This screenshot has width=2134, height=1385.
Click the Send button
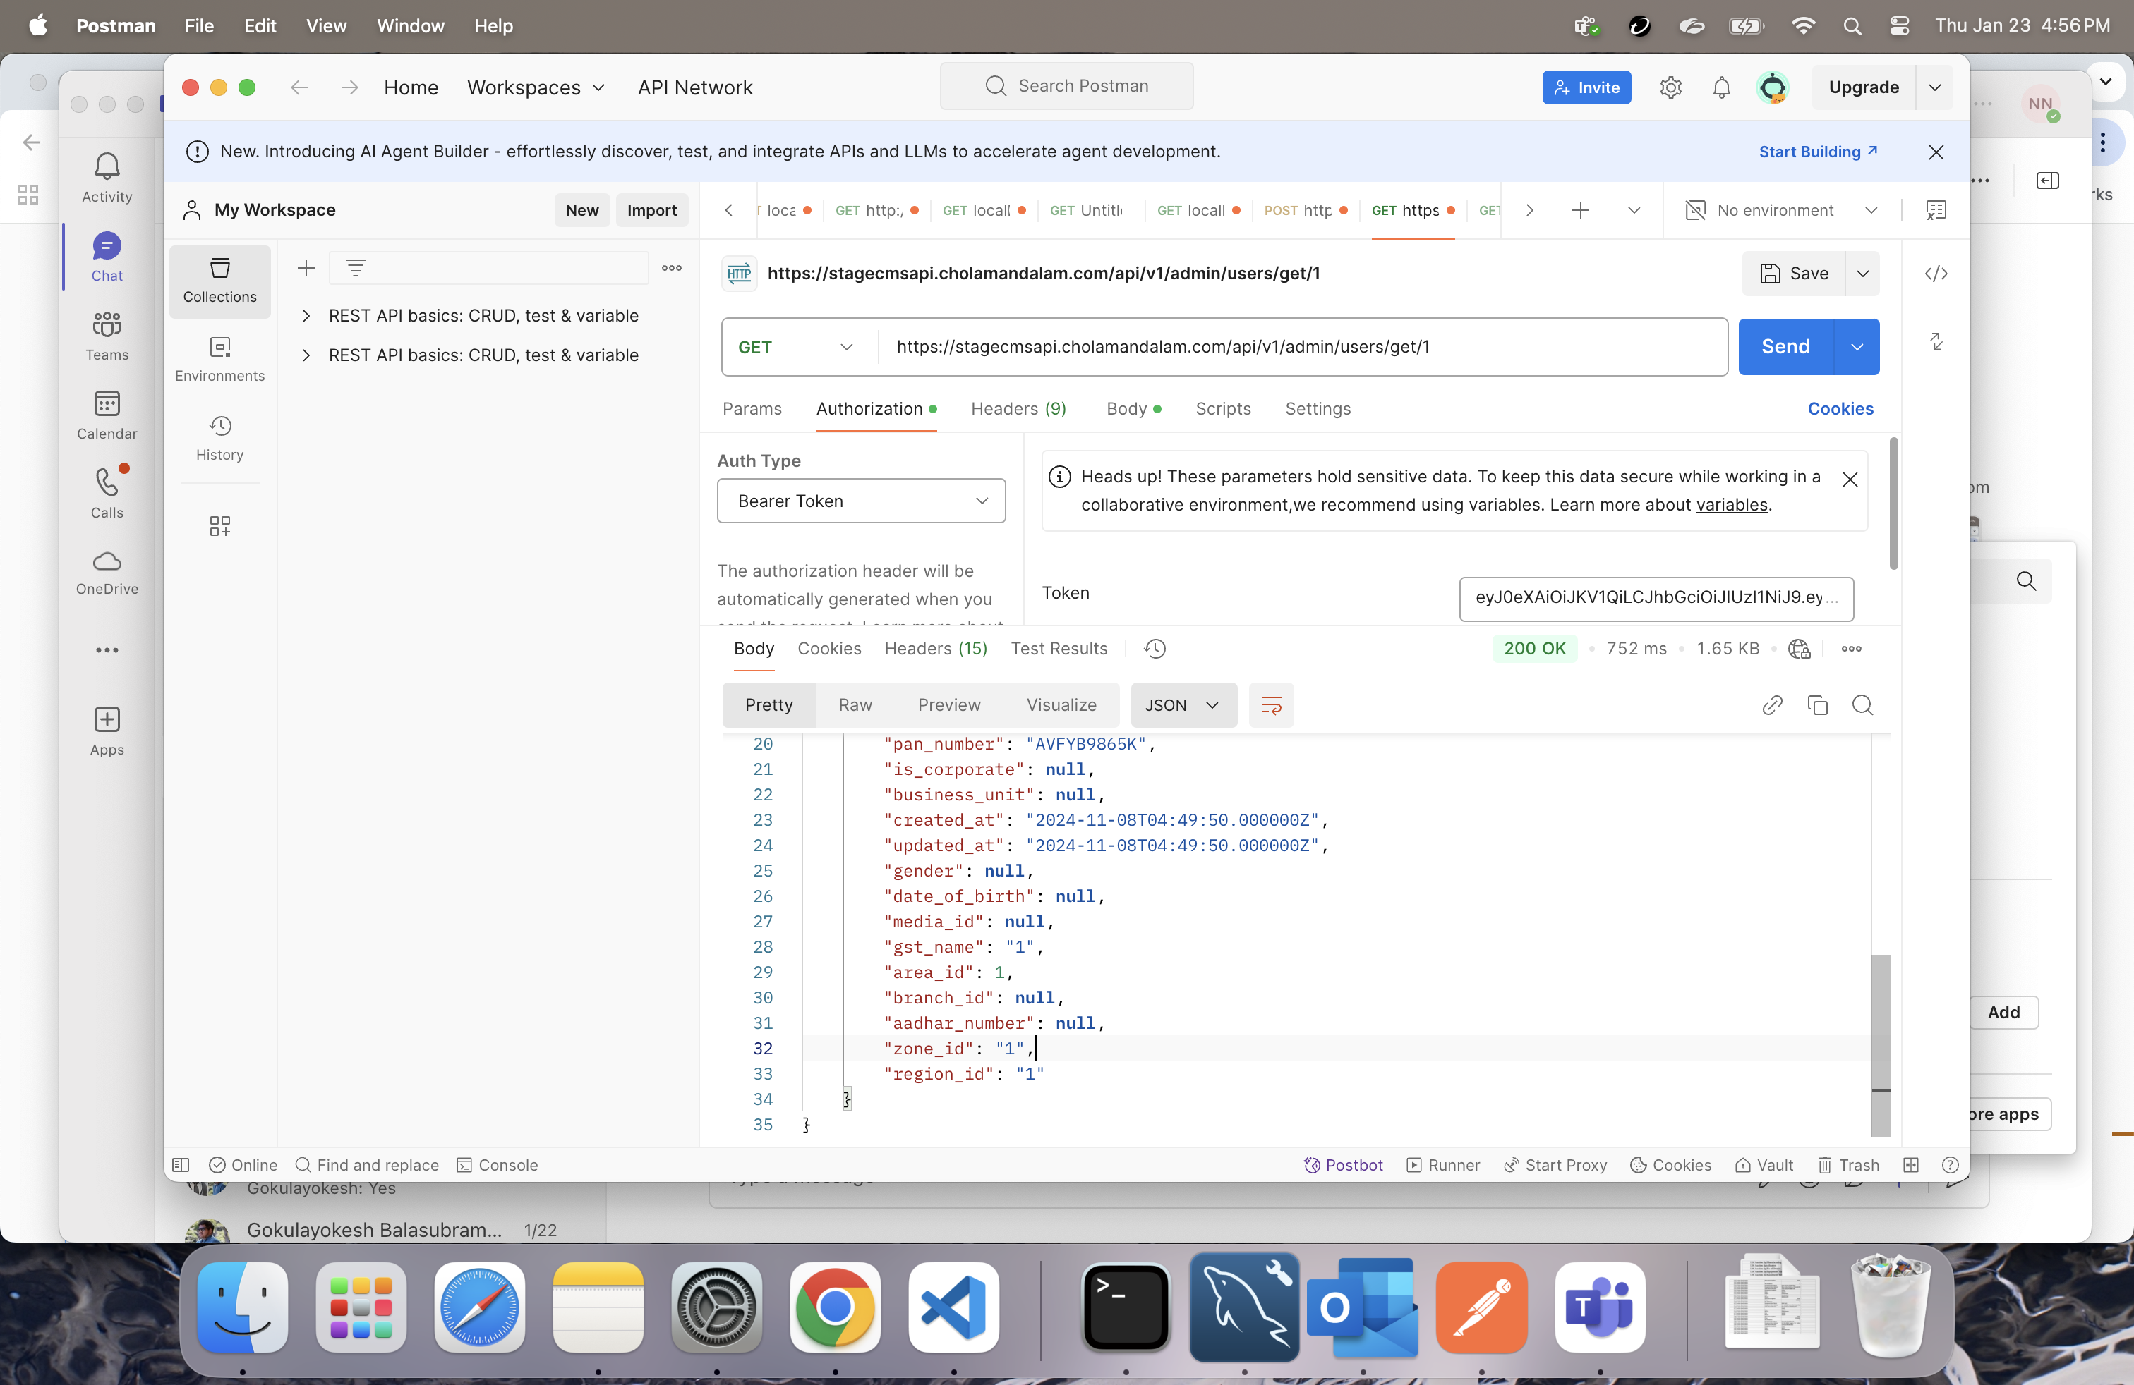tap(1785, 347)
